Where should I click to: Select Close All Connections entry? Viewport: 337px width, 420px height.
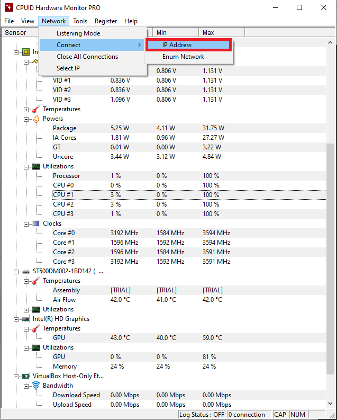(93, 57)
